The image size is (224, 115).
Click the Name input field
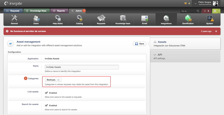point(82,67)
